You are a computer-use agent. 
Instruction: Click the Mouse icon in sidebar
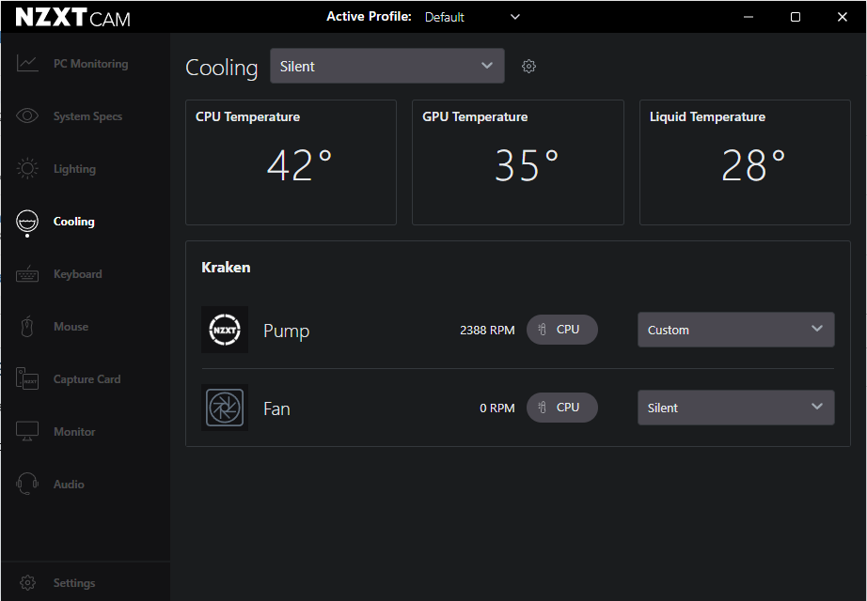coord(27,327)
